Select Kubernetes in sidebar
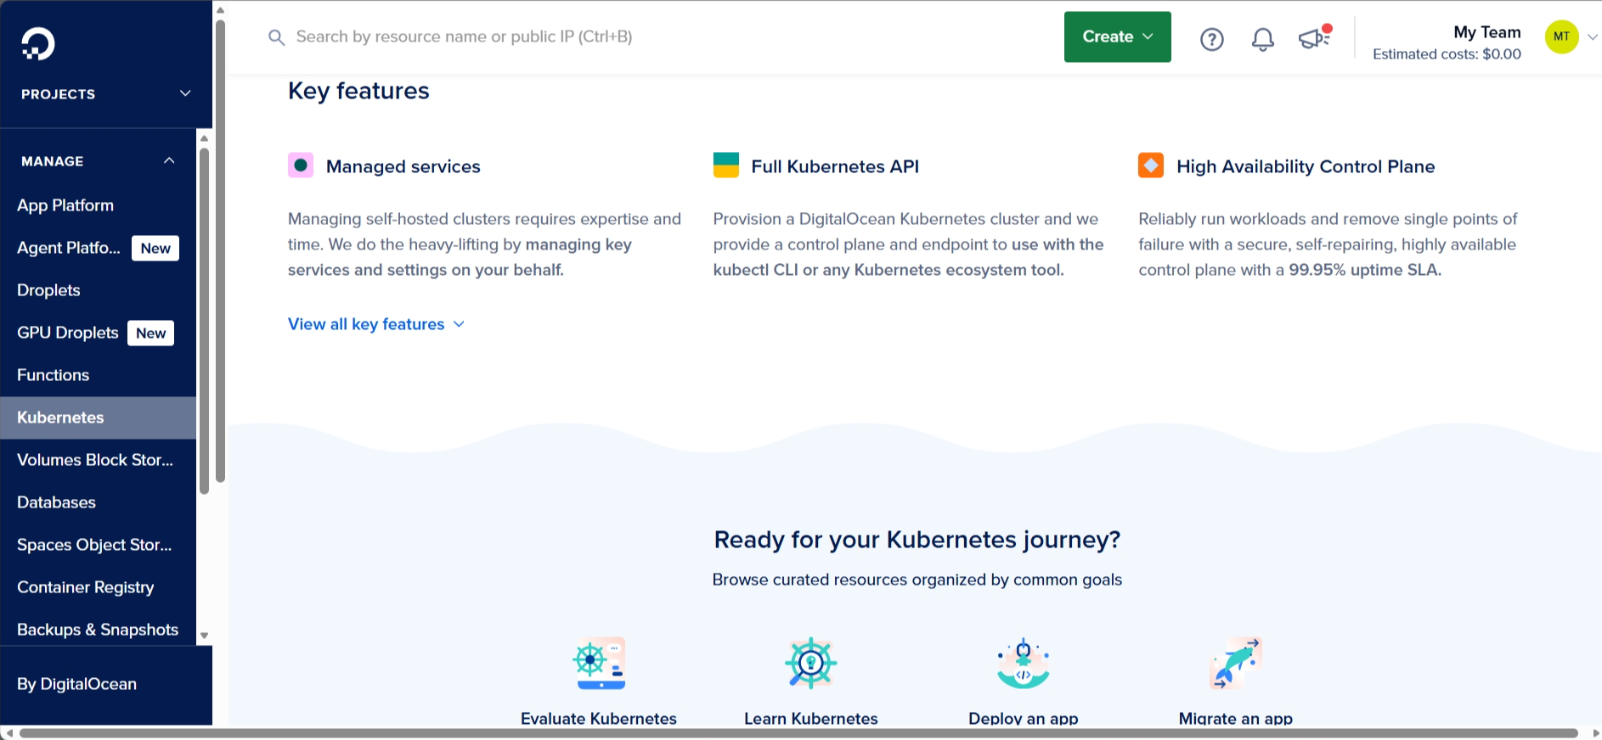1602x740 pixels. point(98,418)
